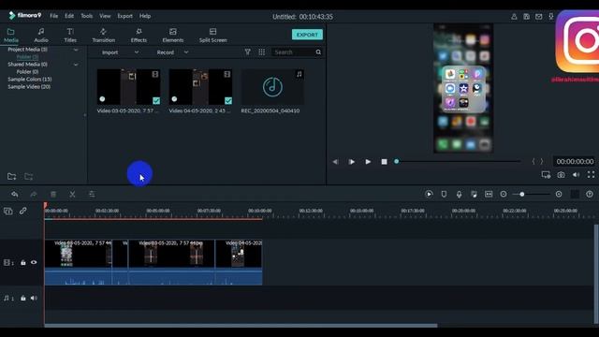The image size is (599, 337).
Task: Open the Help menu
Action: tap(145, 16)
